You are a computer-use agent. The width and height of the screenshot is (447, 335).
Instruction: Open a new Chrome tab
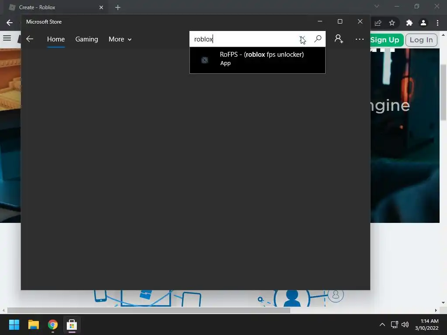coord(118,7)
